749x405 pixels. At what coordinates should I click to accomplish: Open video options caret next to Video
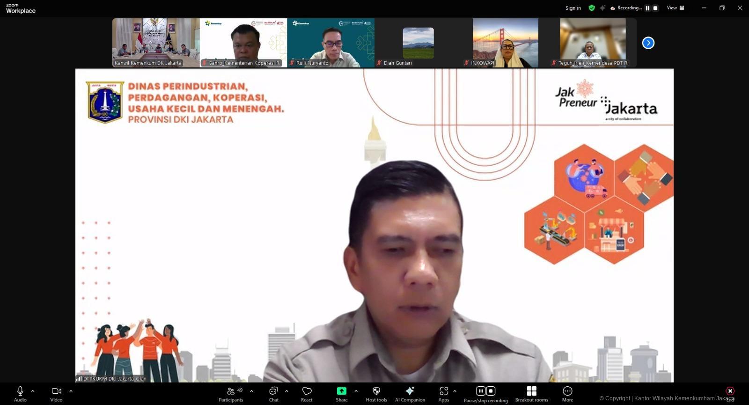click(x=71, y=391)
